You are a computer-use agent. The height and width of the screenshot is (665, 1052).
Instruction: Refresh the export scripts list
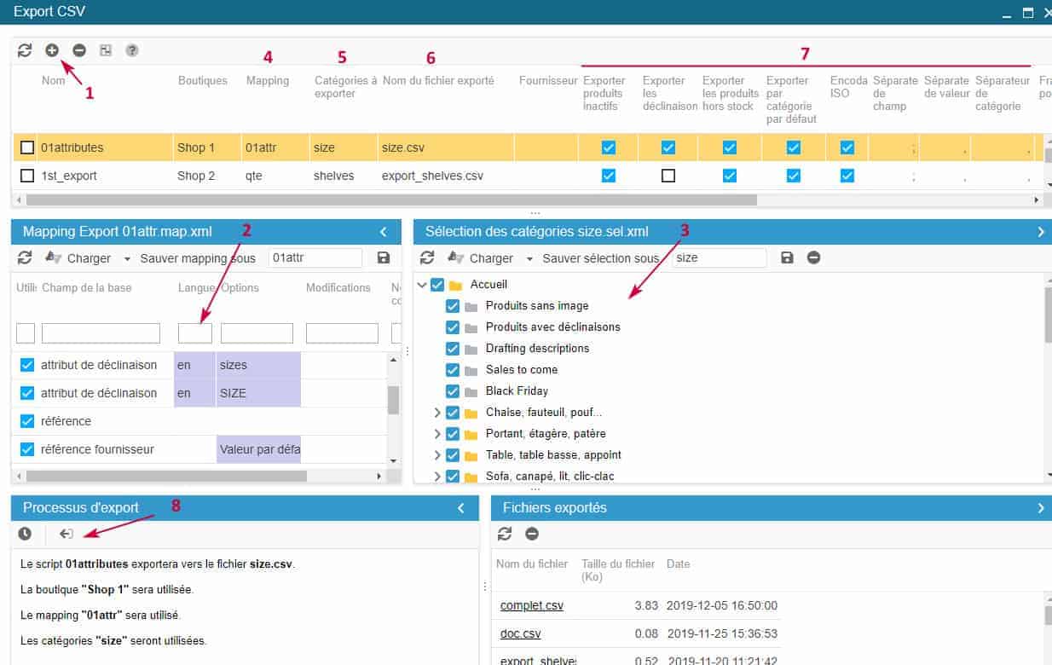click(25, 50)
